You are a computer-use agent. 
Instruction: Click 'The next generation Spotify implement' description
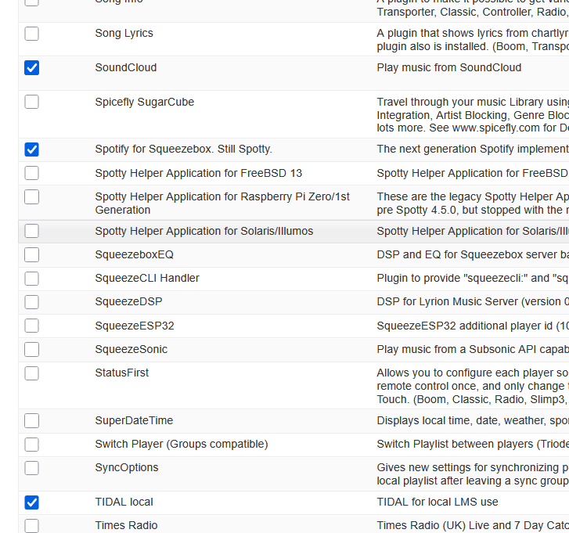pos(473,149)
